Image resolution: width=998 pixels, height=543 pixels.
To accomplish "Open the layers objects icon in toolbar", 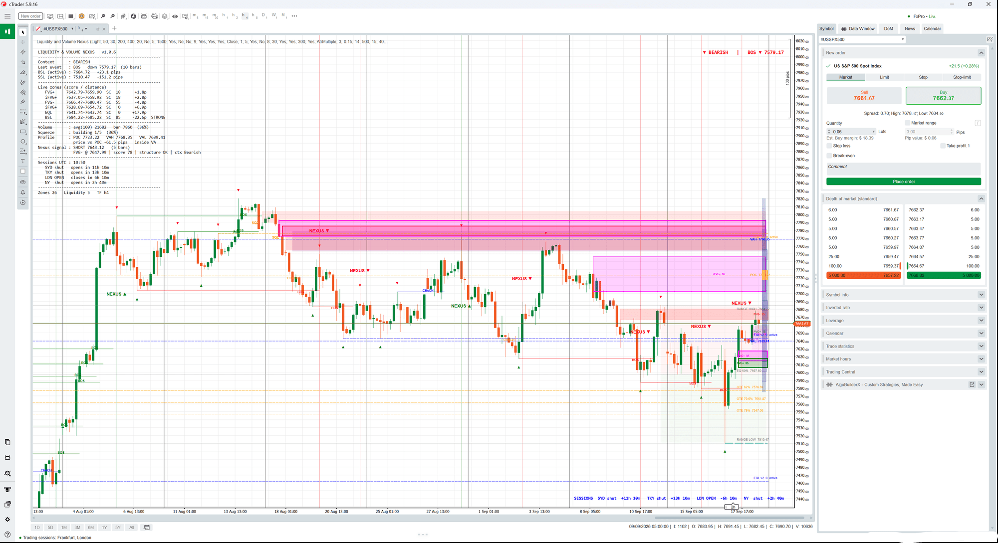I will [165, 16].
